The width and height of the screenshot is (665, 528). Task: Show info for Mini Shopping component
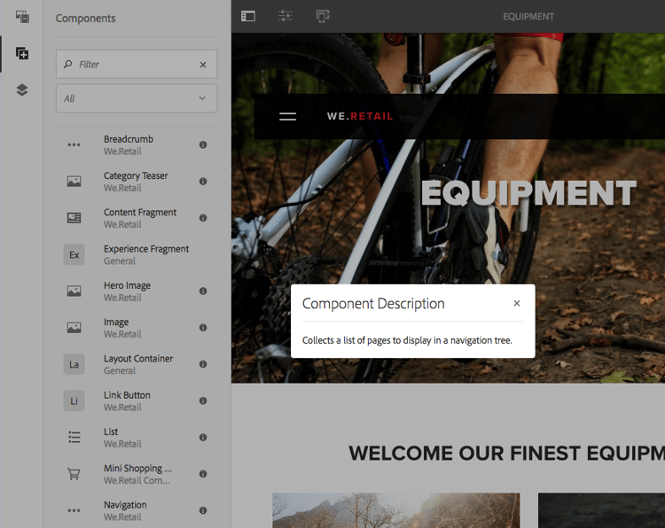tap(203, 474)
